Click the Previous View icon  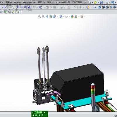(x=47, y=17)
